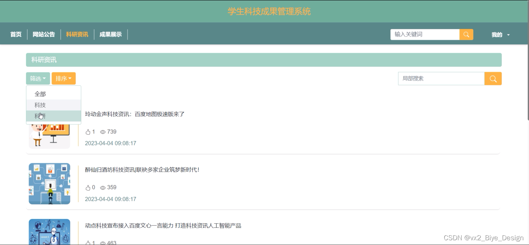Click the 学生科技成果管理系统 site title
The height and width of the screenshot is (245, 529).
click(269, 11)
